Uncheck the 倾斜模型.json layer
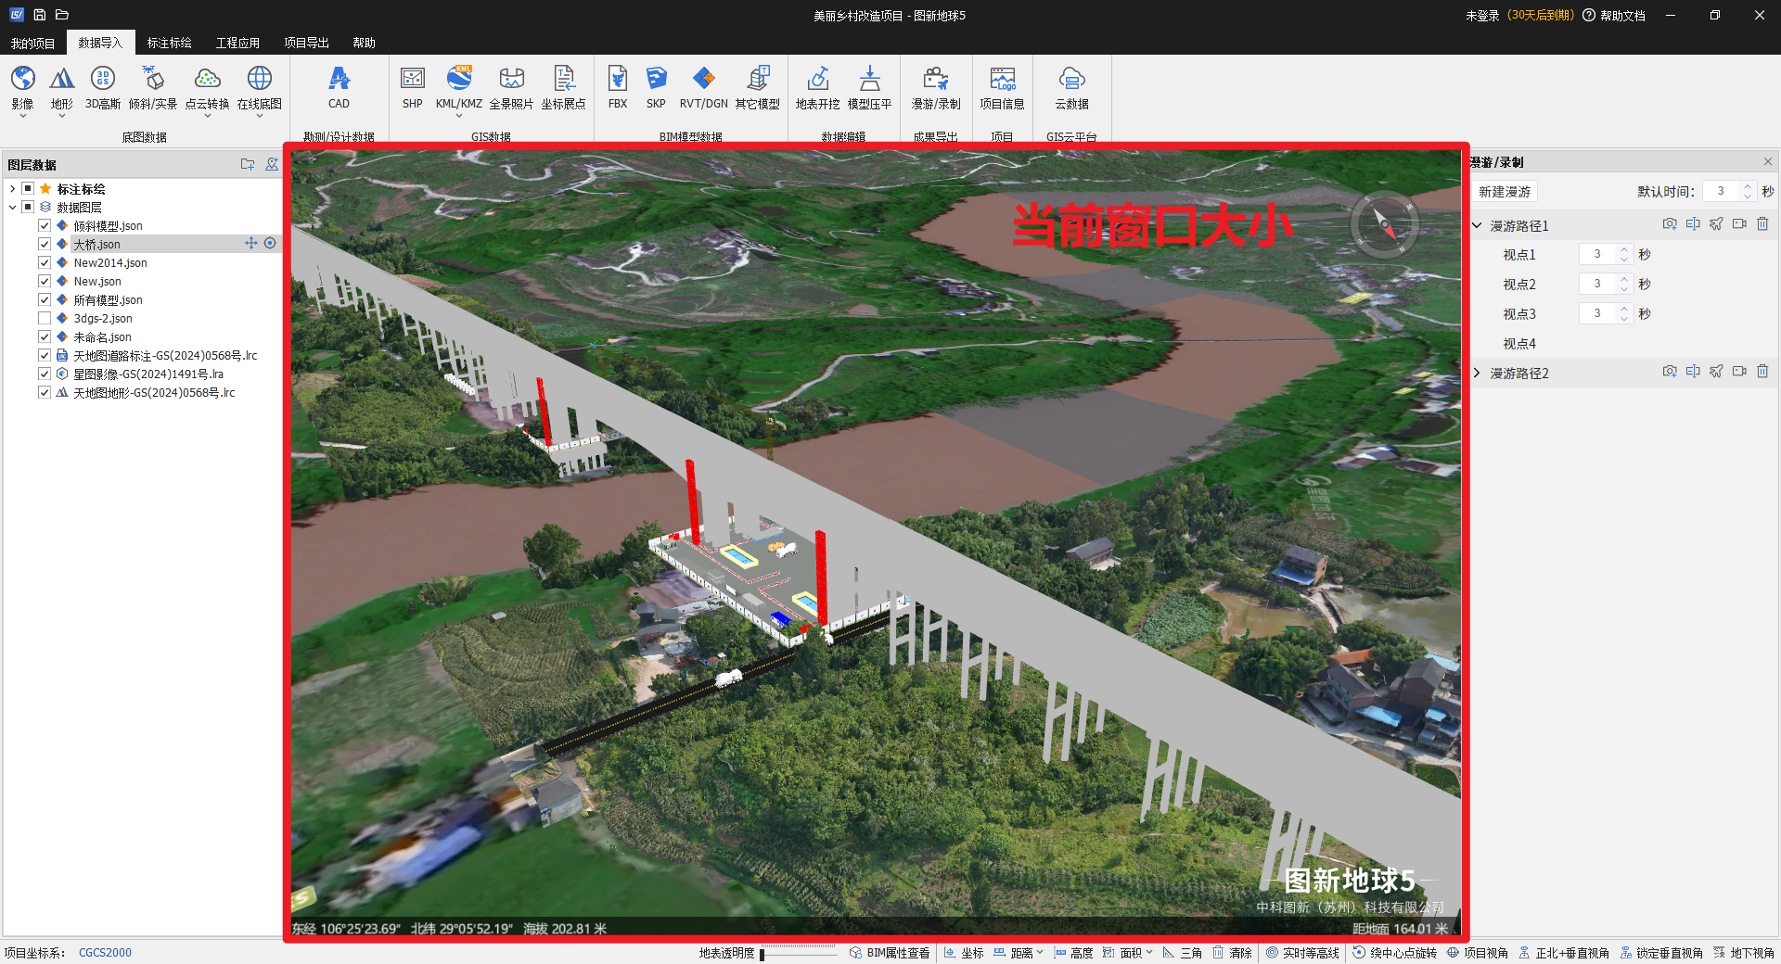Viewport: 1781px width, 964px height. pos(45,225)
